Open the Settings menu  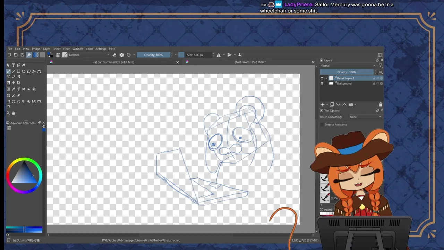click(x=101, y=49)
